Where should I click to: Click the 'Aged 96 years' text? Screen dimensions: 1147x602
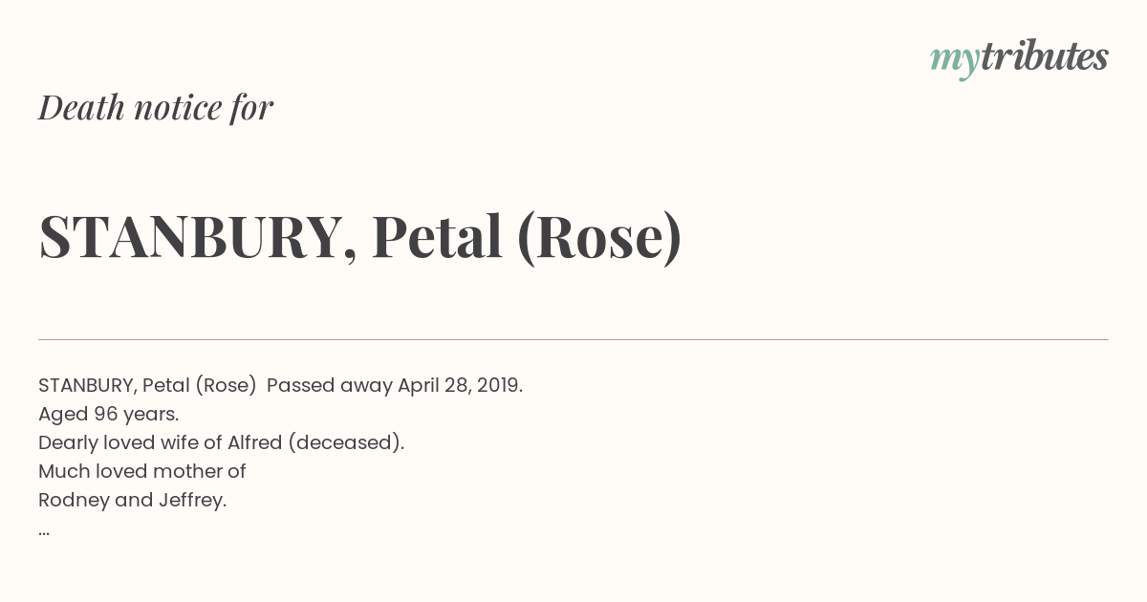click(108, 414)
